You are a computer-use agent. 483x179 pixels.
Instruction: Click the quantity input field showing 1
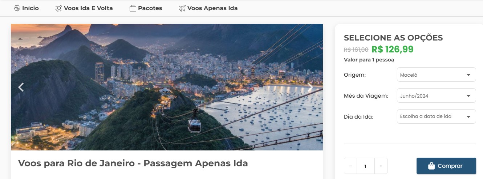[x=366, y=166]
